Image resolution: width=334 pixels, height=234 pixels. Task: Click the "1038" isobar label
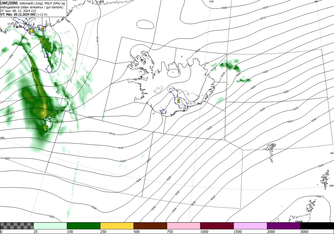click(x=213, y=198)
